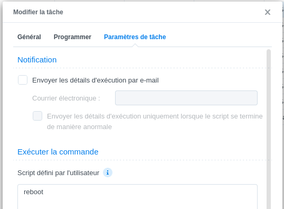Close the Modifier la tâche dialog
Viewport: 284px width, 209px height.
(268, 12)
